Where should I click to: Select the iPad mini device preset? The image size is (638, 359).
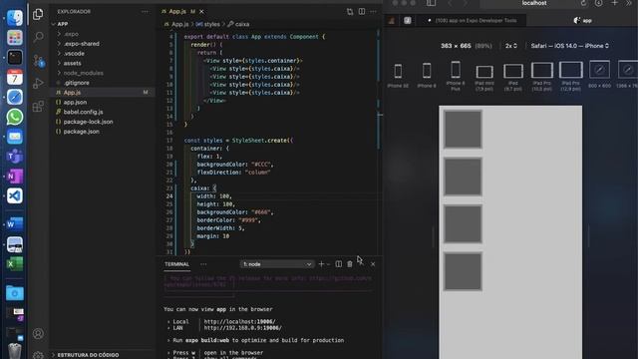click(484, 78)
